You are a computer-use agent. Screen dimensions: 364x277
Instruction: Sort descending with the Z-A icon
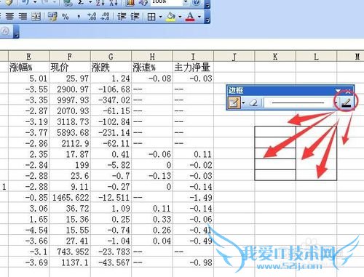(x=114, y=2)
